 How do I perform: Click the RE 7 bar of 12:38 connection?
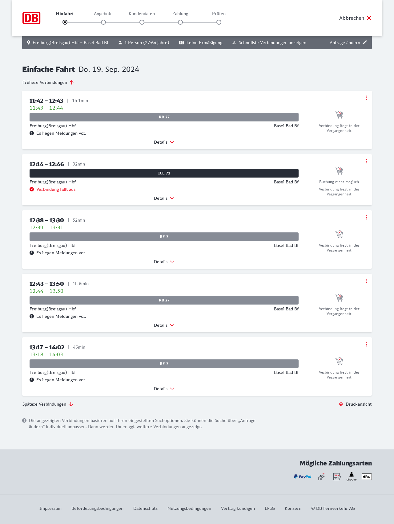[x=164, y=237]
